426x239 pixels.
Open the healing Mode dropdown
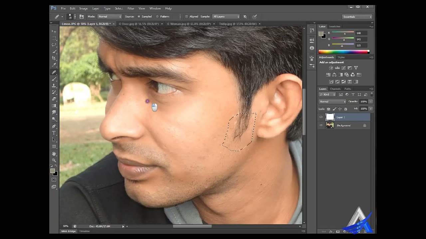(110, 17)
